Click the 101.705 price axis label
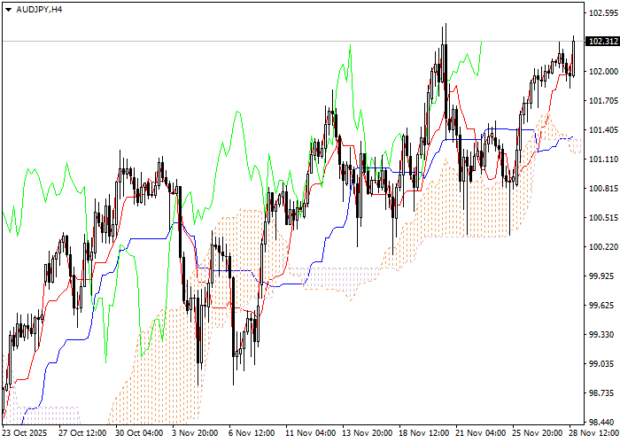 [x=603, y=100]
